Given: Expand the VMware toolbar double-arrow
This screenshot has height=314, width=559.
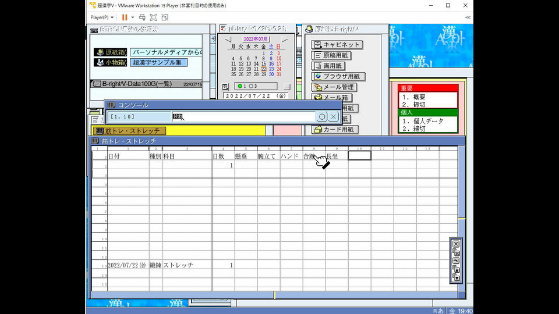Looking at the screenshot, I should [x=468, y=17].
